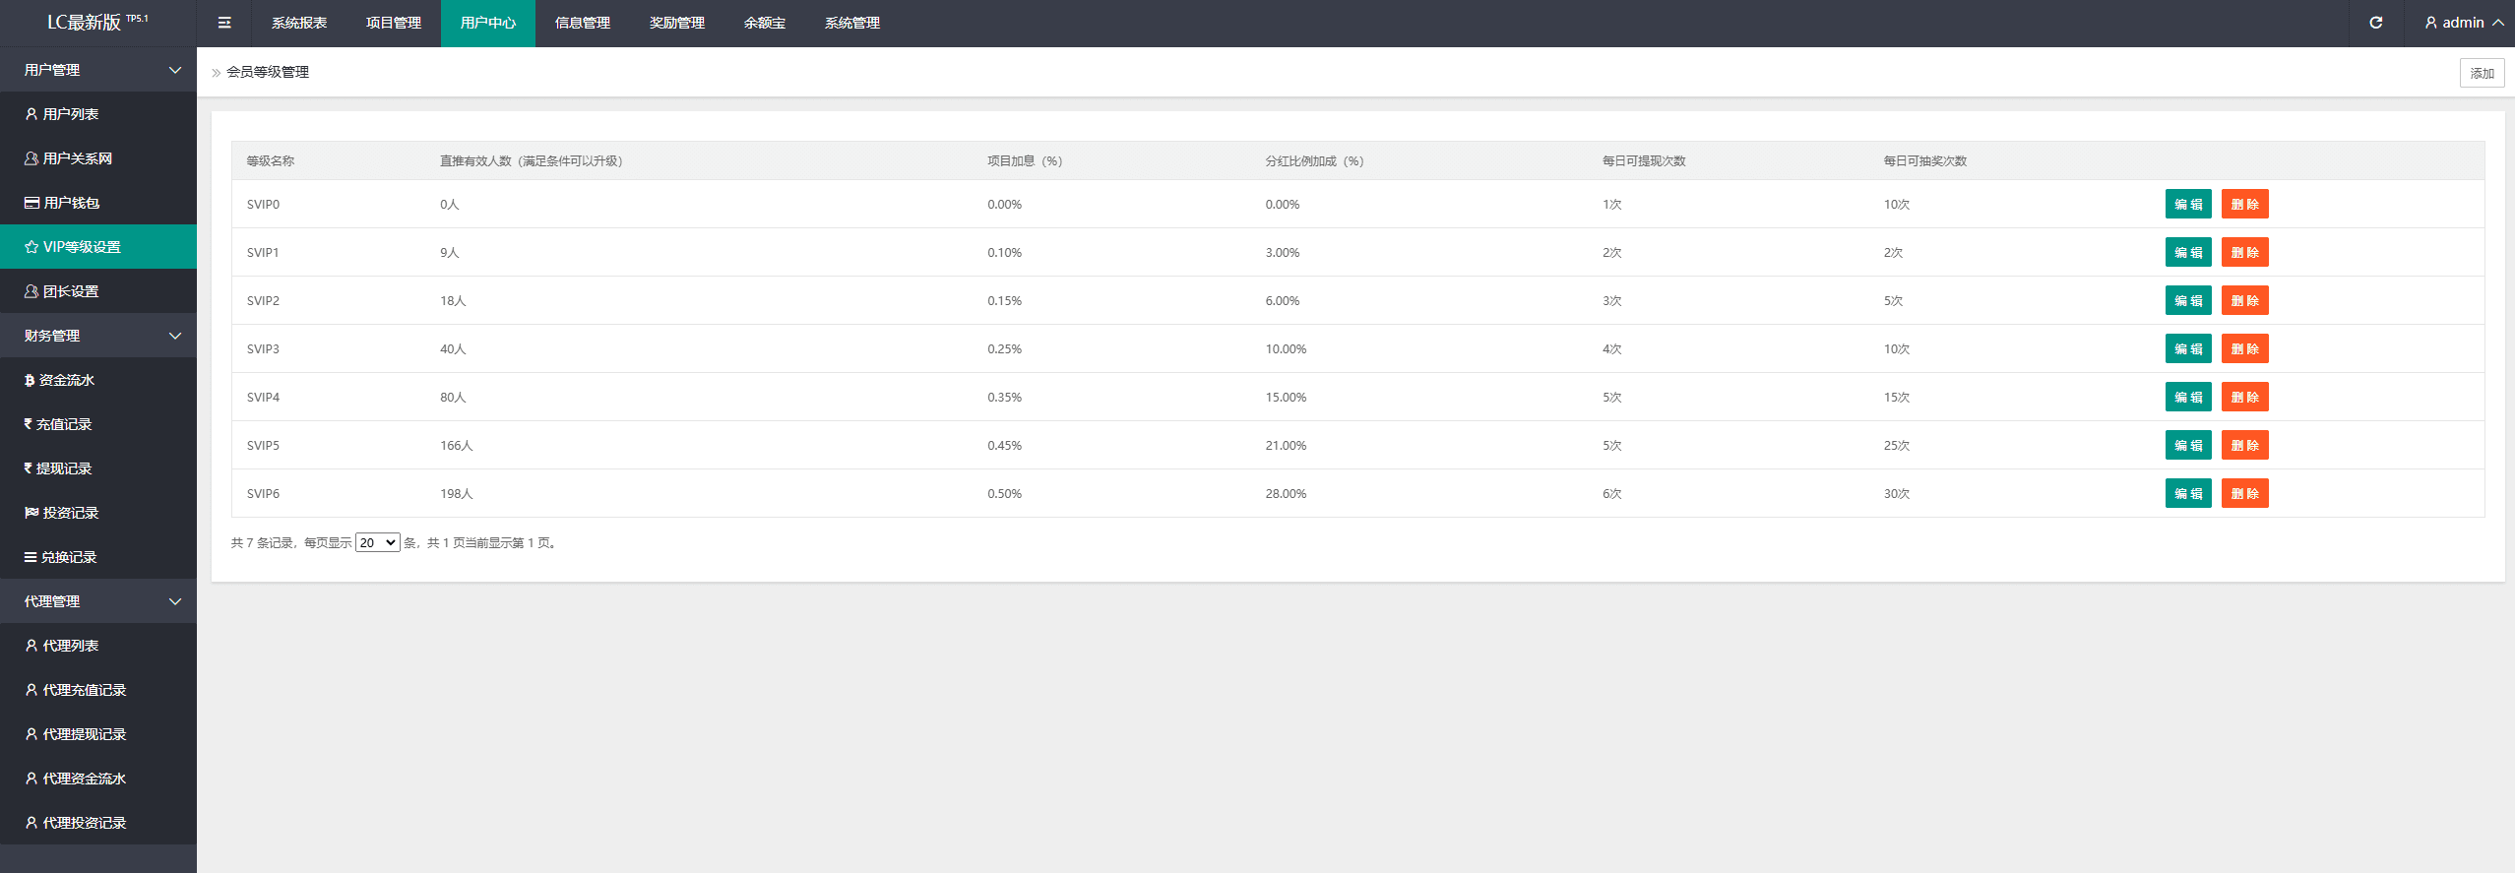Viewport: 2515px width, 873px height.
Task: Open the 系统报表 top menu
Action: click(299, 23)
